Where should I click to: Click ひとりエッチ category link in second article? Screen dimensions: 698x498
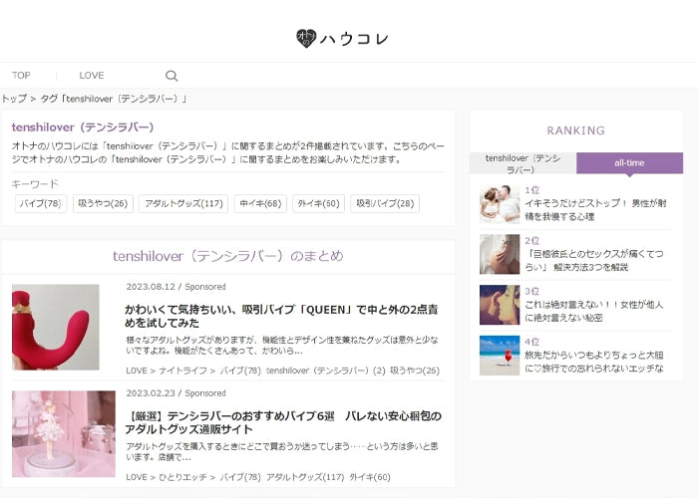pyautogui.click(x=182, y=477)
